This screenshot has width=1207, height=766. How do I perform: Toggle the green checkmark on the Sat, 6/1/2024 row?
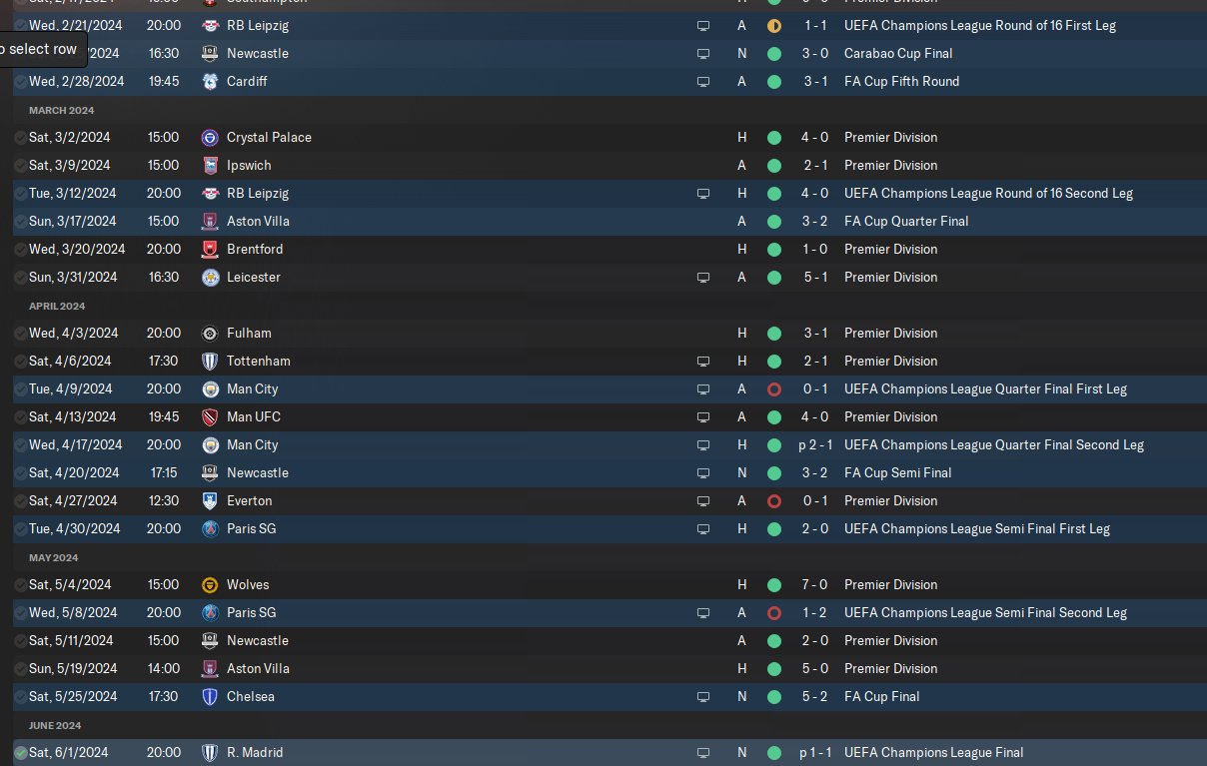(21, 752)
